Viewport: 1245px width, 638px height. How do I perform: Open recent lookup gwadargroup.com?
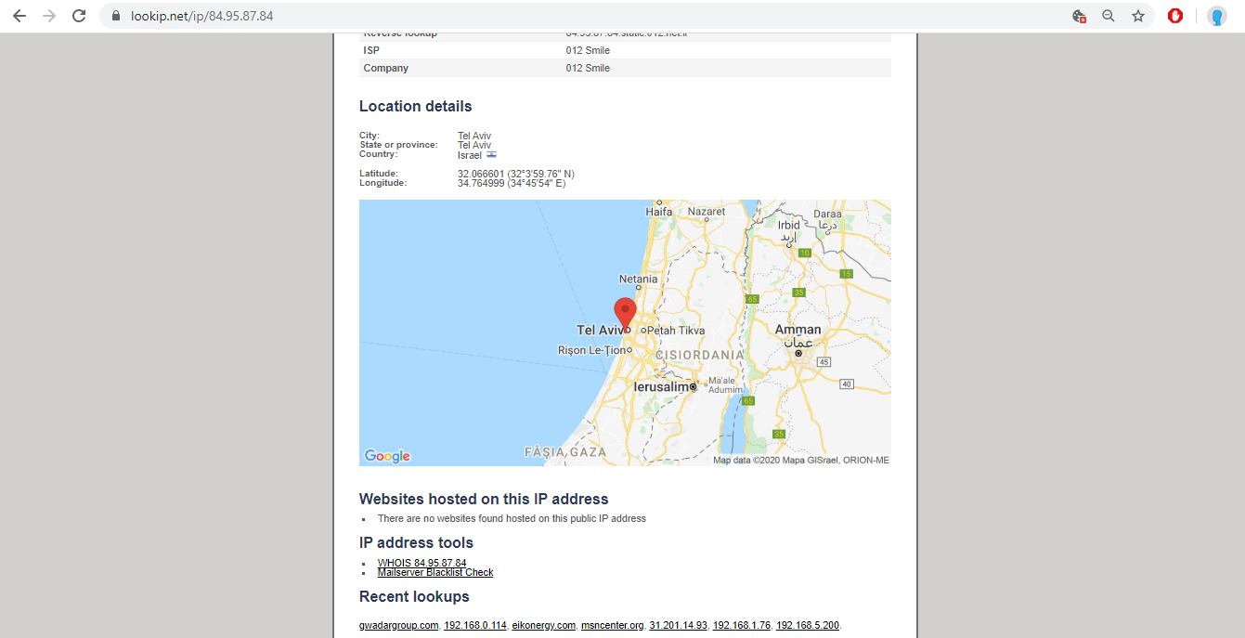coord(398,626)
